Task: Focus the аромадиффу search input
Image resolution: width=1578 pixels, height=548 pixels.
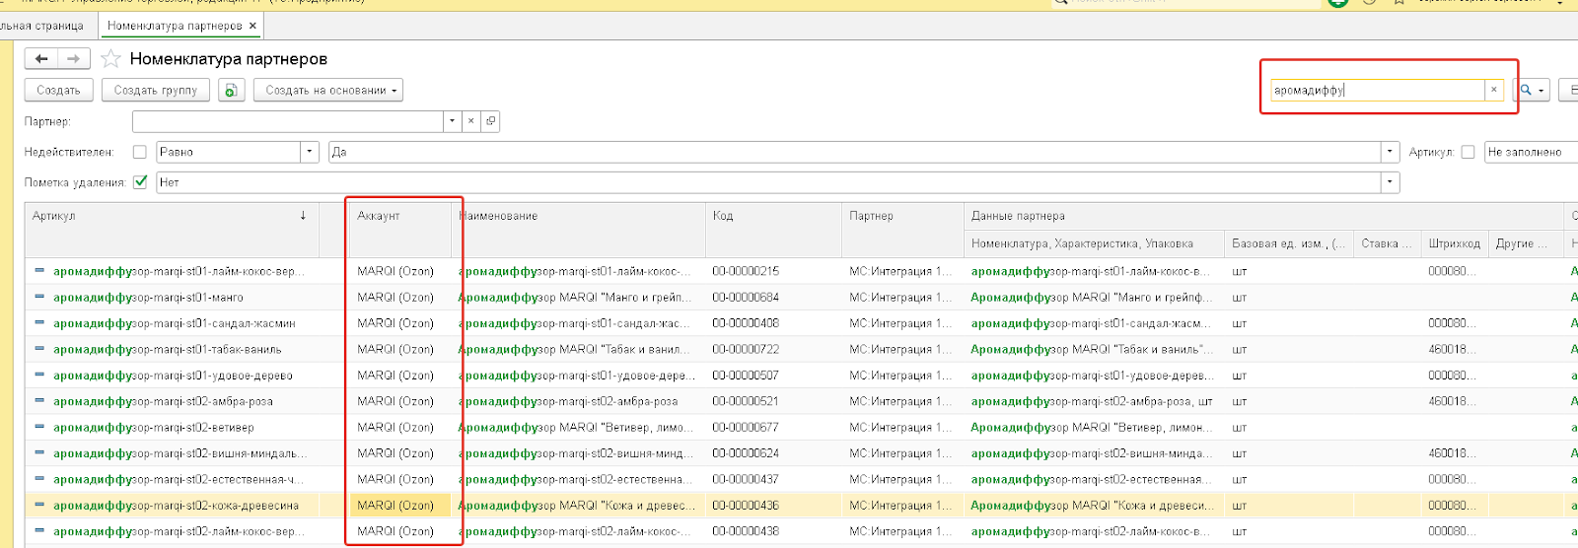Action: (x=1377, y=90)
